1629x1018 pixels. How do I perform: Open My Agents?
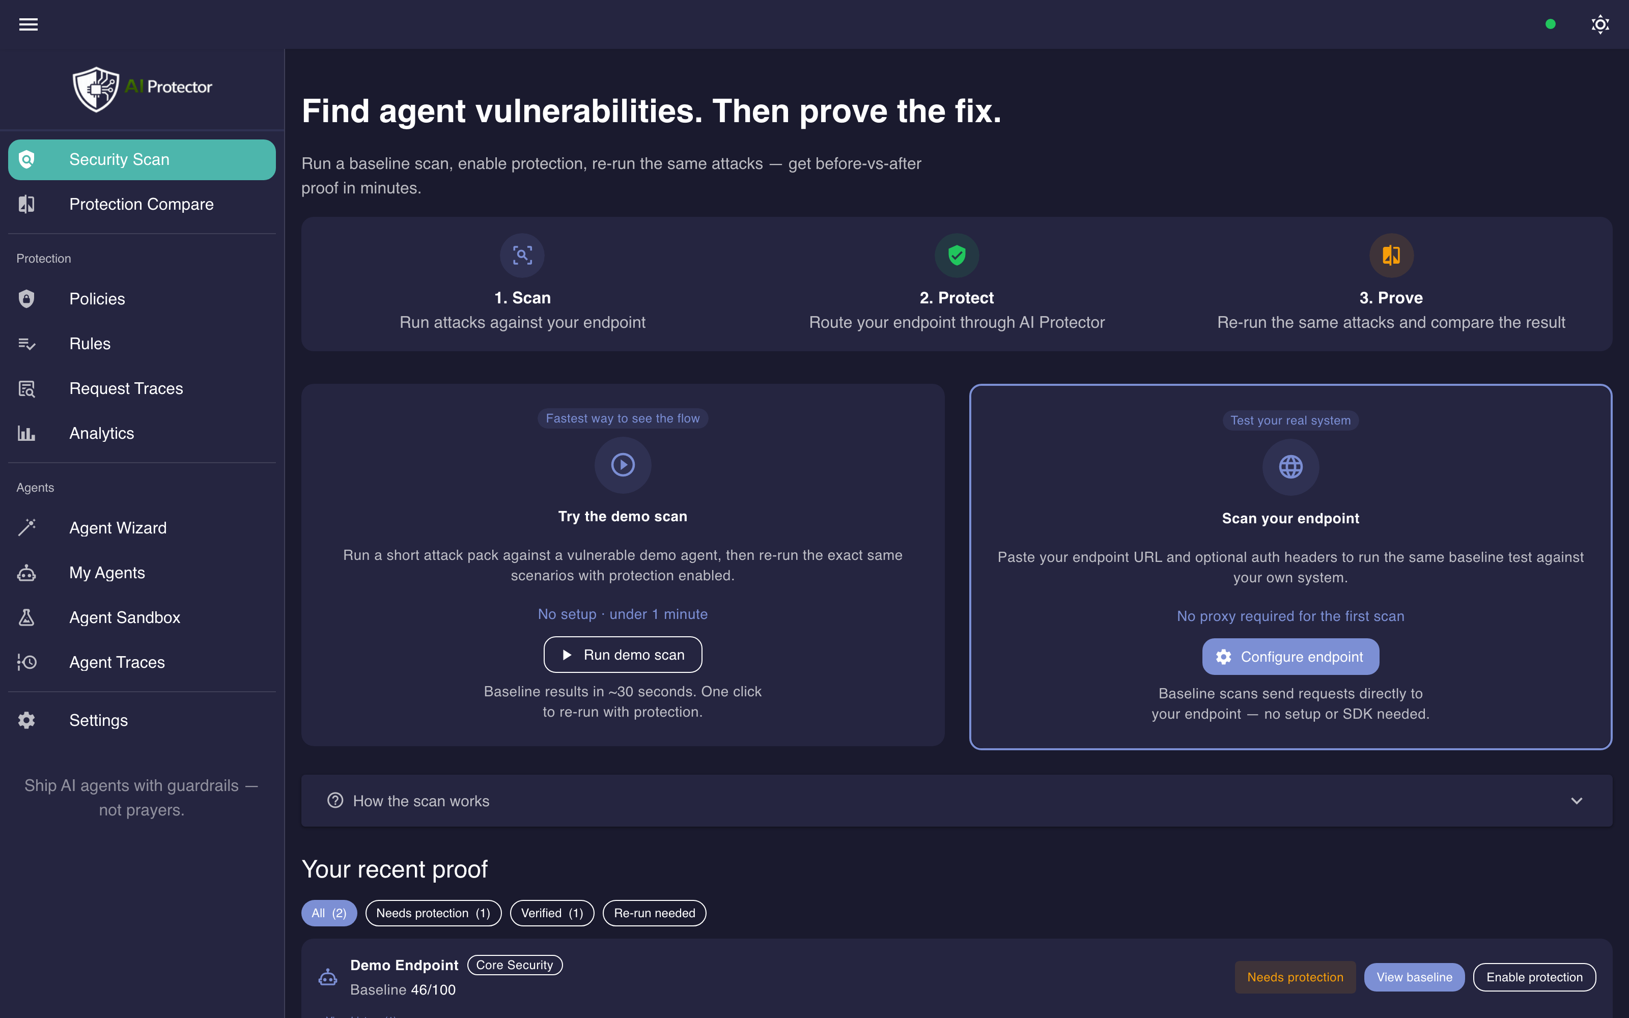pyautogui.click(x=142, y=572)
